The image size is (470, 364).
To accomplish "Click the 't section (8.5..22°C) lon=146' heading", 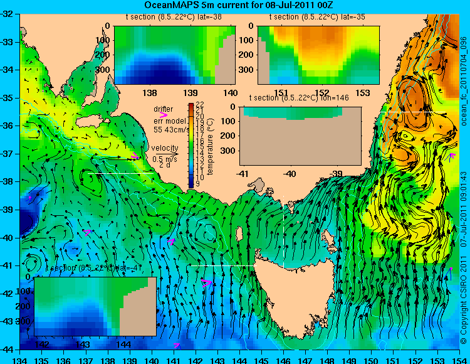I will (x=299, y=98).
